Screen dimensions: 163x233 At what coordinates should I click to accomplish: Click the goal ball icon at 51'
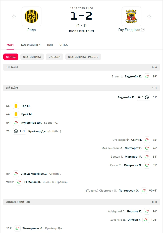[x=147, y=97]
